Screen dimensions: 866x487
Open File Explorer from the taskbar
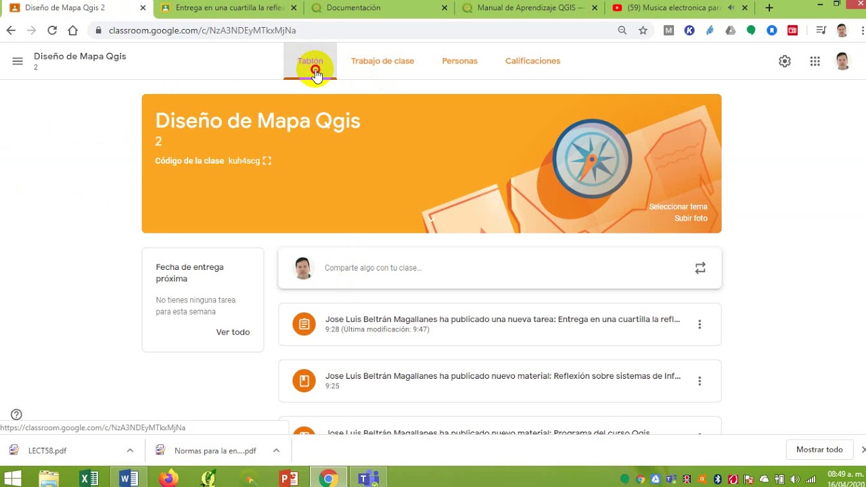pyautogui.click(x=49, y=479)
